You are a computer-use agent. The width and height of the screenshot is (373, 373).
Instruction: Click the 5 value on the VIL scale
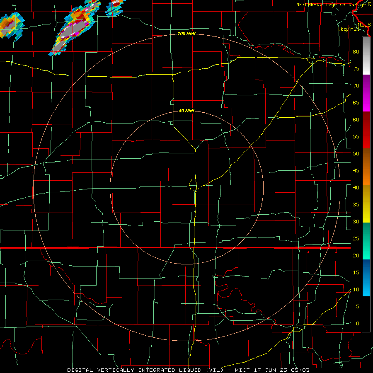point(358,307)
